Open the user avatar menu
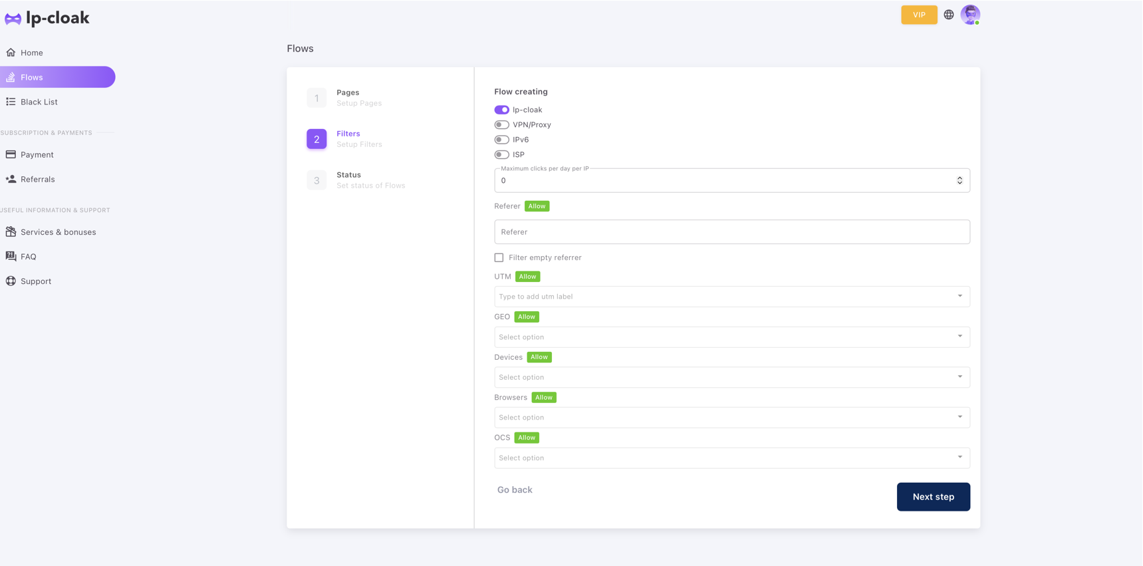The image size is (1143, 566). tap(970, 15)
